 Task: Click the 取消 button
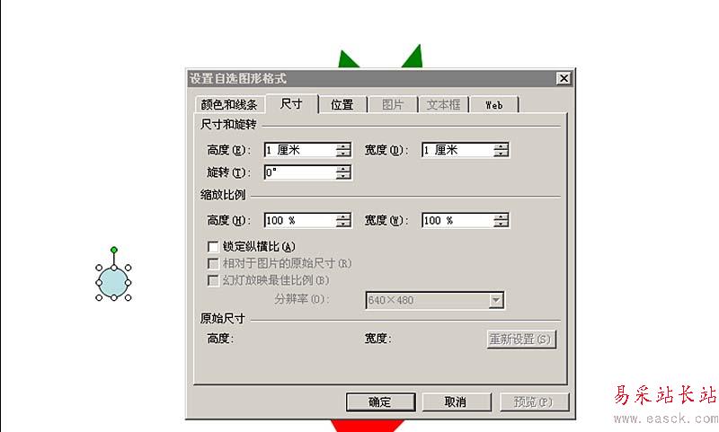[456, 402]
